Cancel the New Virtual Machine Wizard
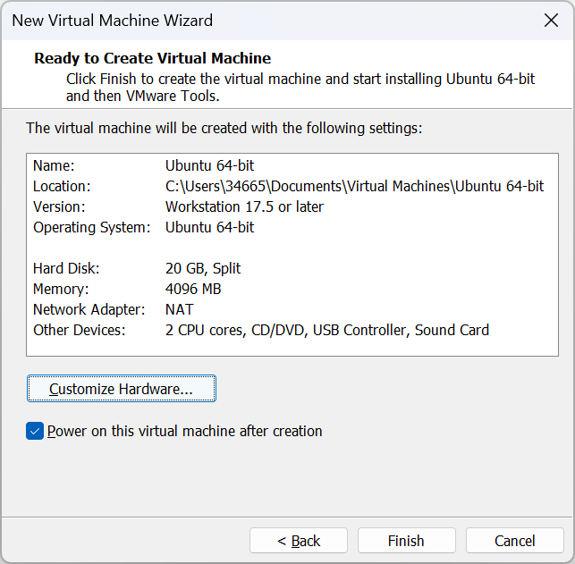575x564 pixels. [x=514, y=540]
